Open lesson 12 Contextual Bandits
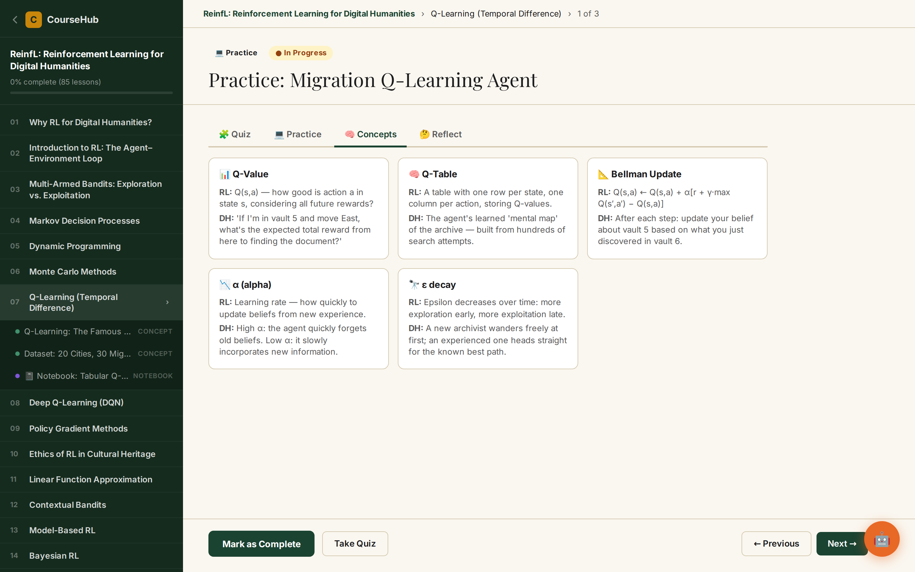Image resolution: width=915 pixels, height=572 pixels. coord(91,505)
